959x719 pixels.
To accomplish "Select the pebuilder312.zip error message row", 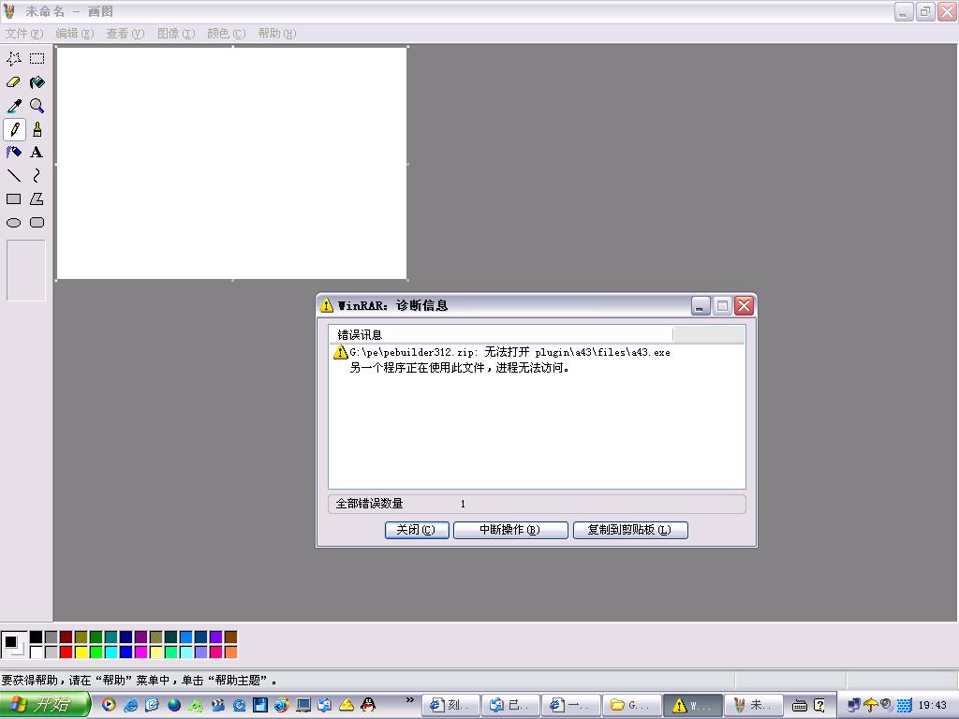I will (502, 352).
